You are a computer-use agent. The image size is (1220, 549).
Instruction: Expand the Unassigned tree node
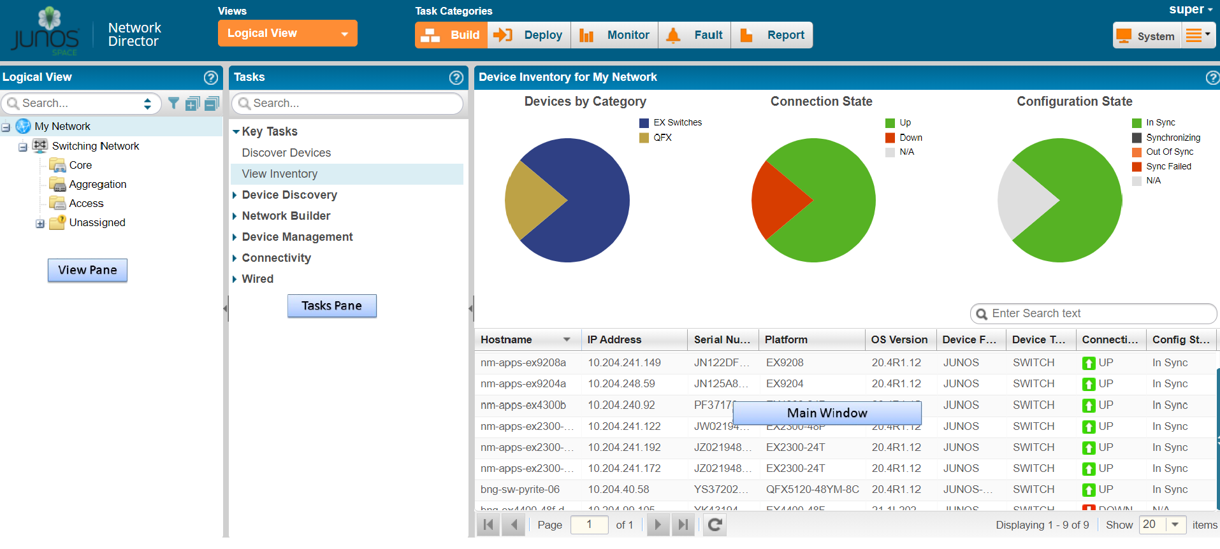click(40, 224)
